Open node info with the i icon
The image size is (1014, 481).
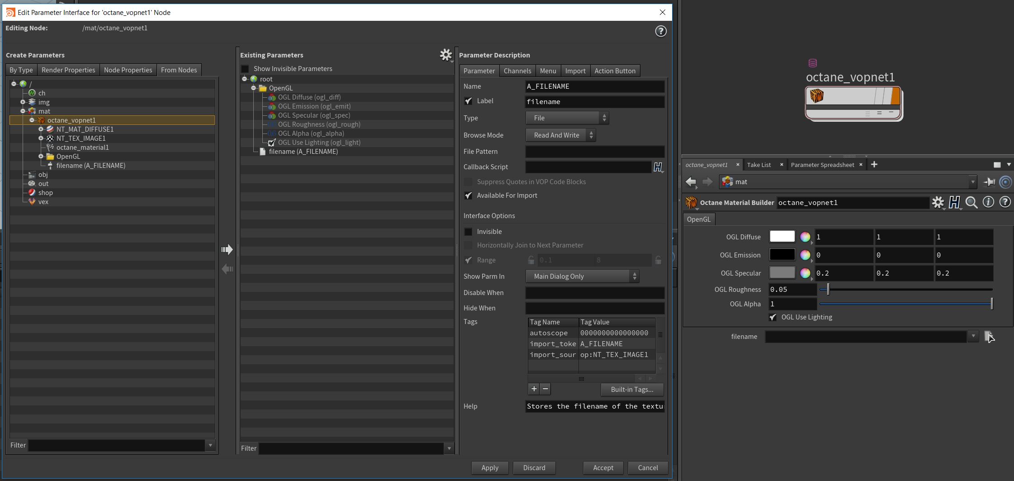(988, 202)
